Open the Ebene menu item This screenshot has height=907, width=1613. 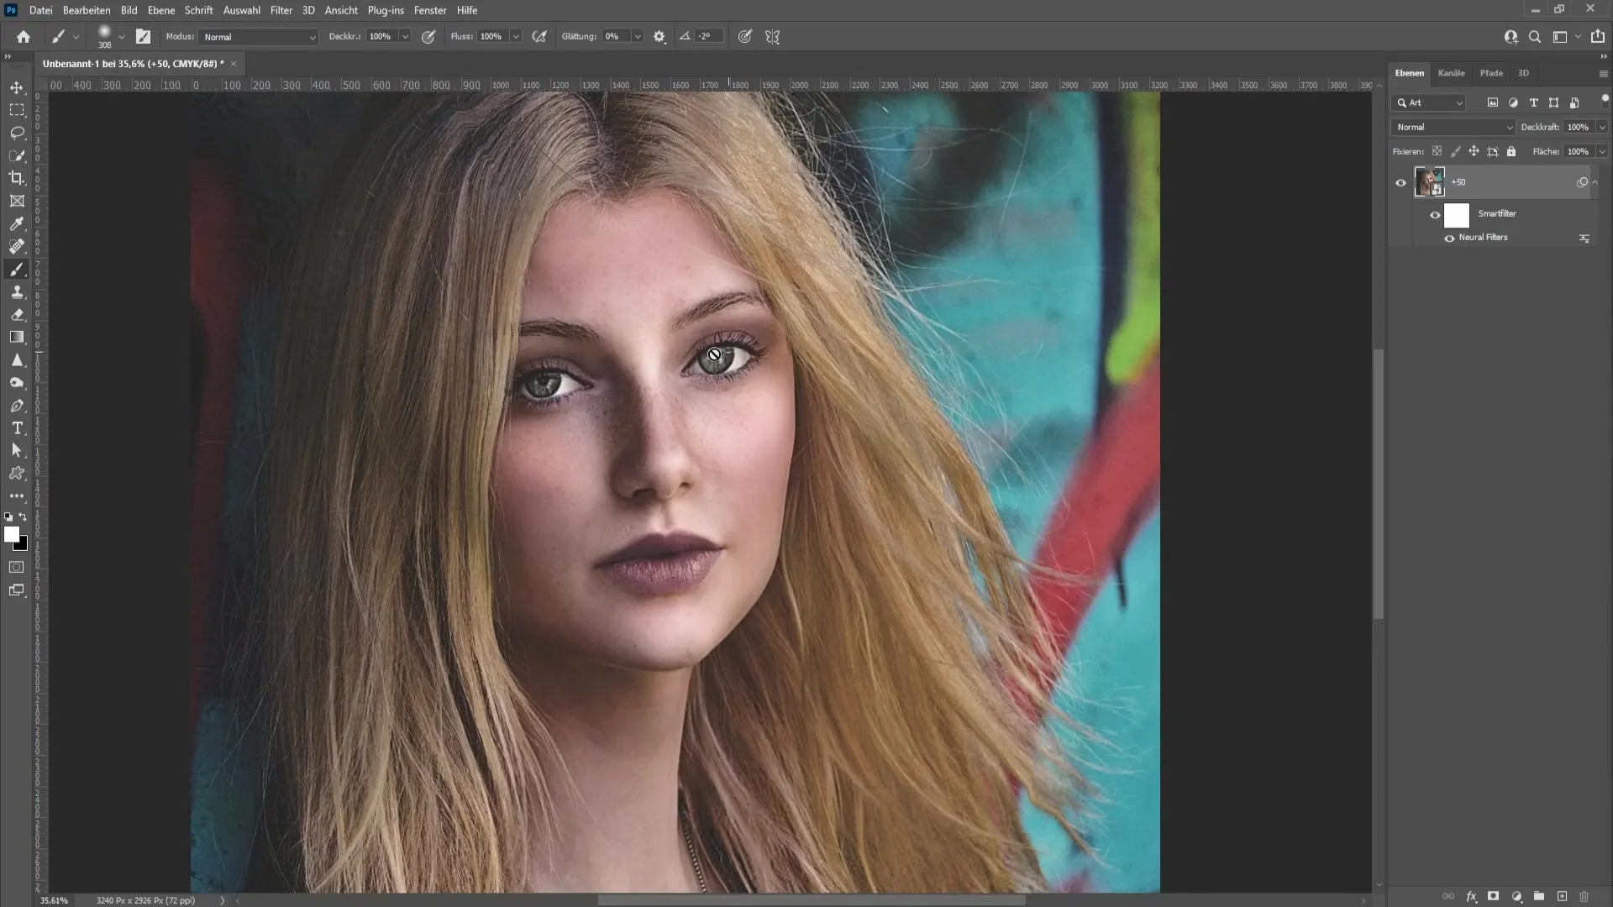[160, 10]
